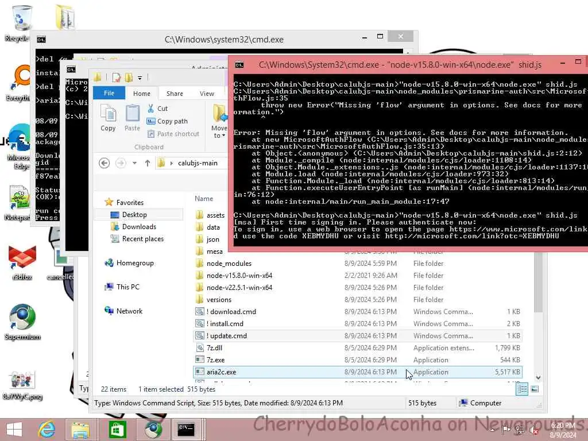
Task: Click the Copy ribbon button
Action: pos(109,118)
